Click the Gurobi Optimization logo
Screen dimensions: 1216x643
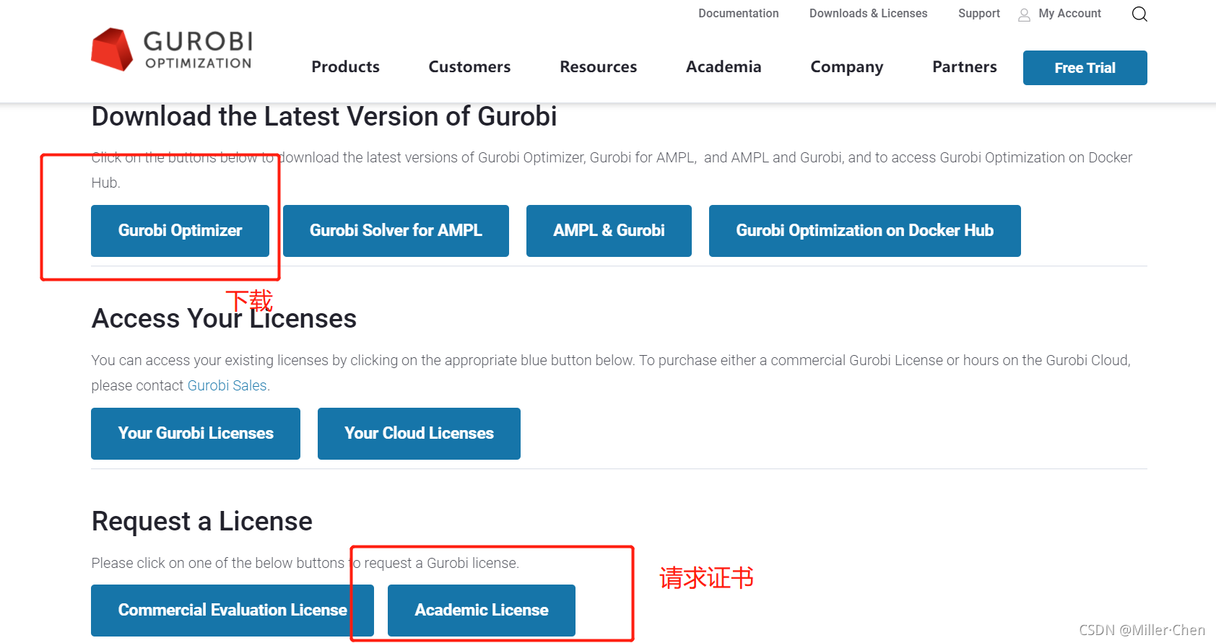click(172, 50)
